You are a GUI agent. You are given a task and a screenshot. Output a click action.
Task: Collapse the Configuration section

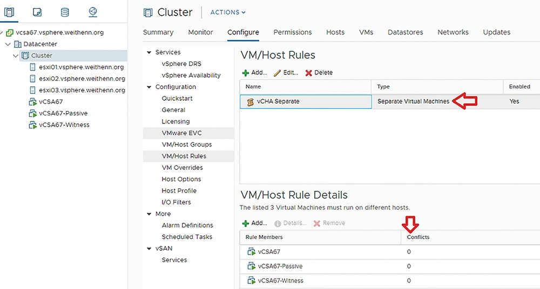[149, 87]
